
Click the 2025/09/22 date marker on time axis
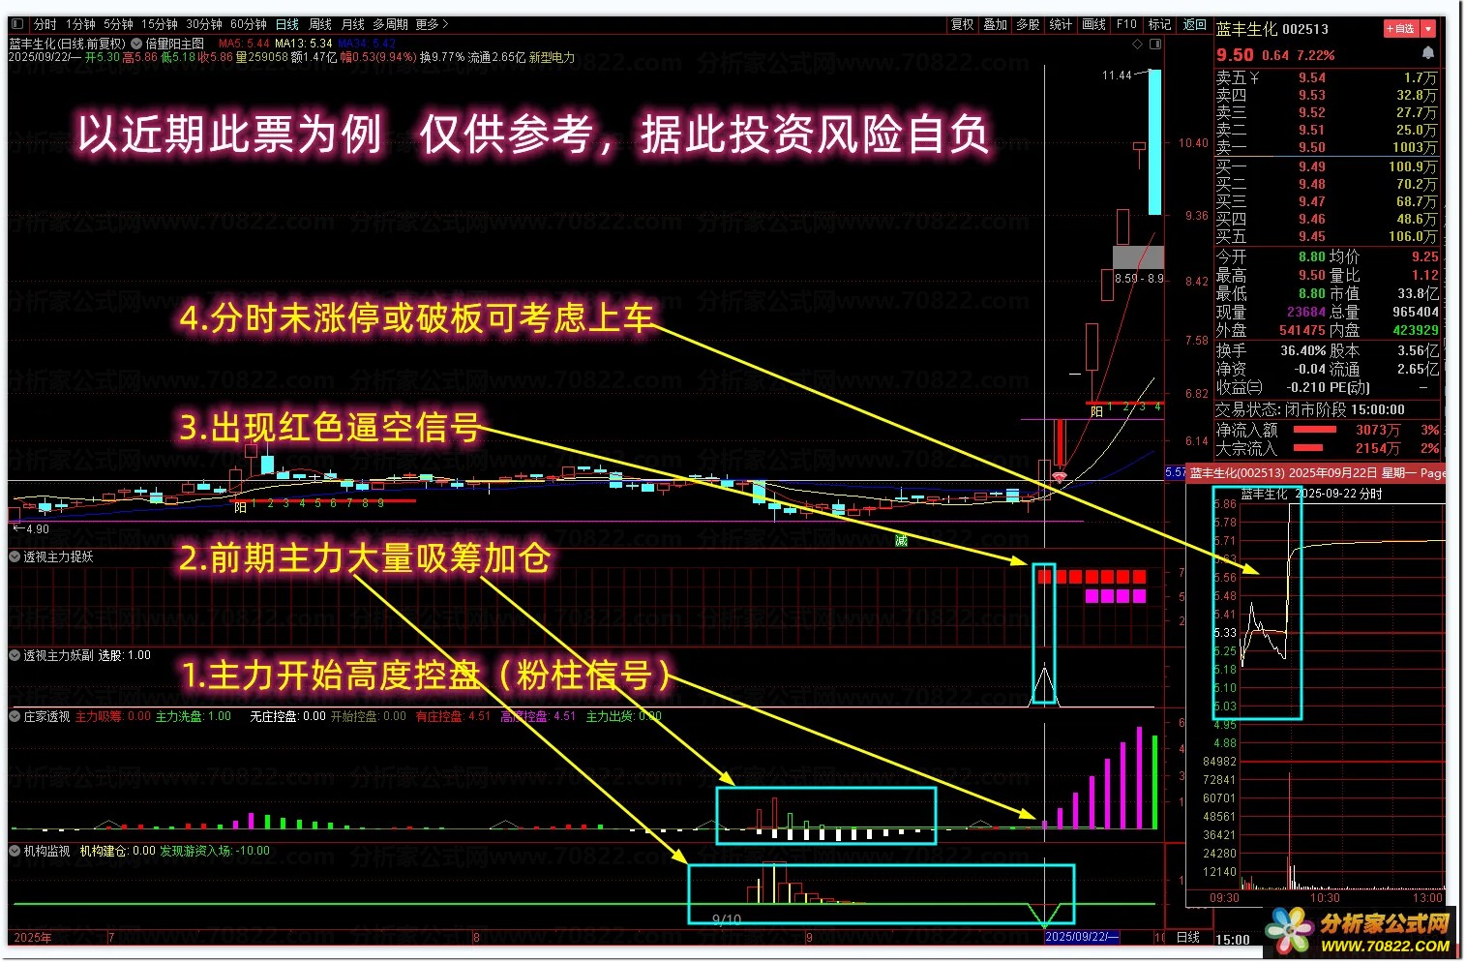(x=1082, y=937)
